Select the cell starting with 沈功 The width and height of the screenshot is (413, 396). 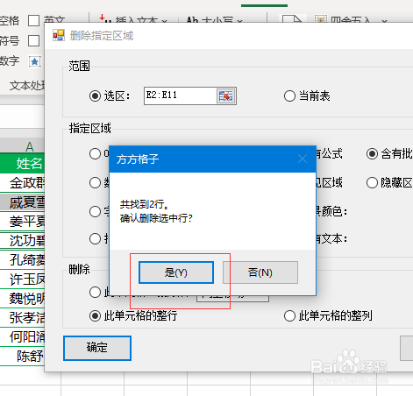click(x=22, y=240)
